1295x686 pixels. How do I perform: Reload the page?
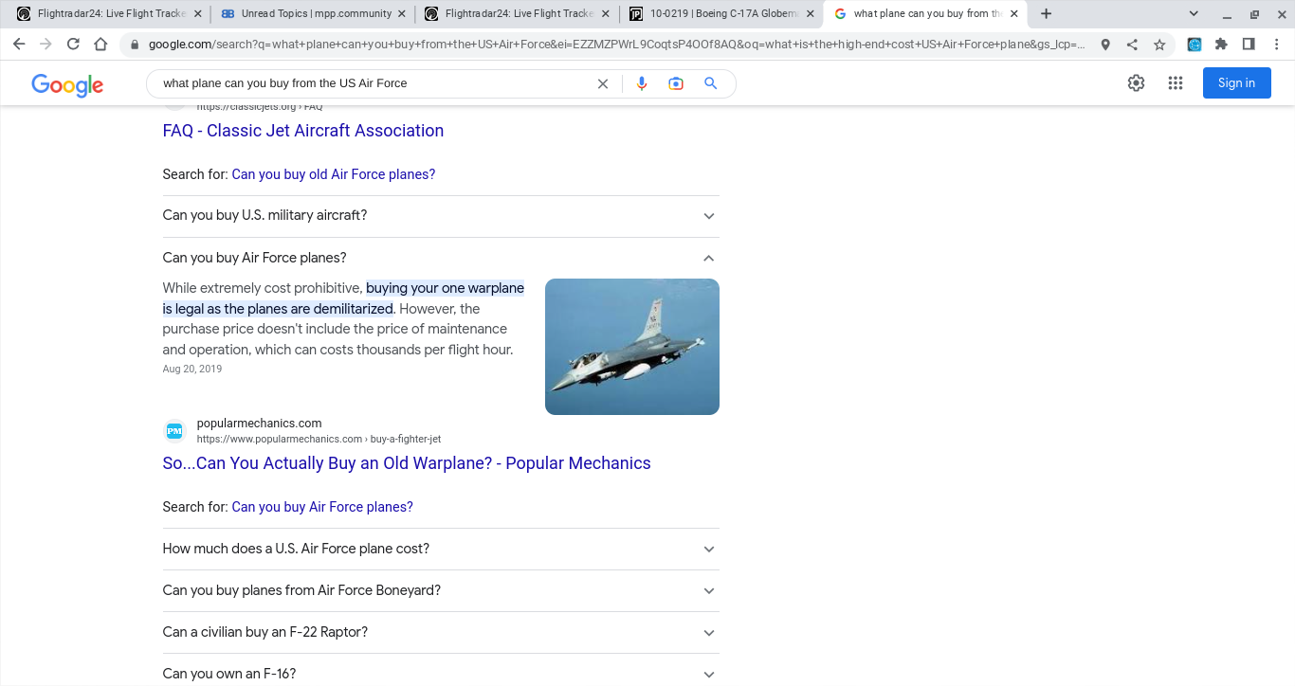point(73,45)
